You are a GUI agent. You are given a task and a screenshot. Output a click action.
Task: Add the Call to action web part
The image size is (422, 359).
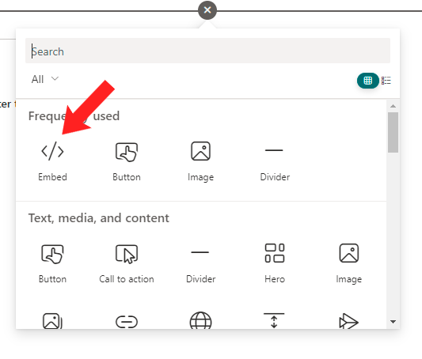127,263
